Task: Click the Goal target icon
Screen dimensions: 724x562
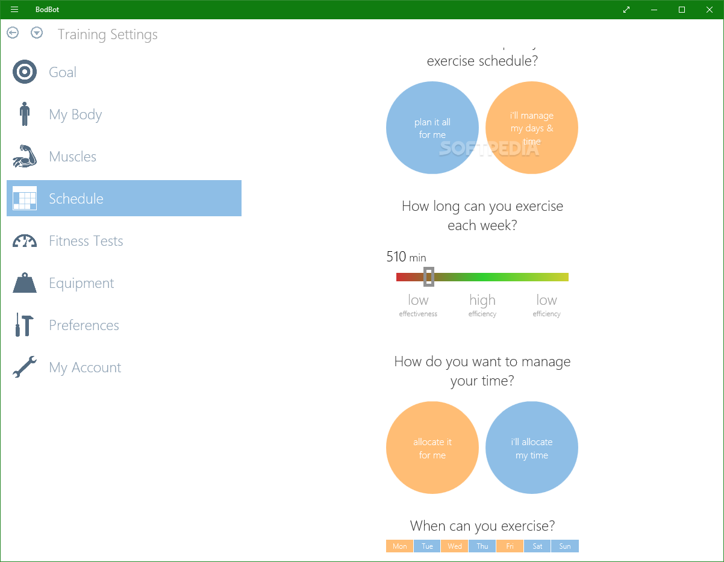Action: (25, 72)
